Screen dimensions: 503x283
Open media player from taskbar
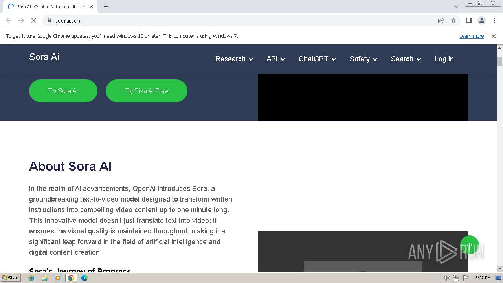58,278
